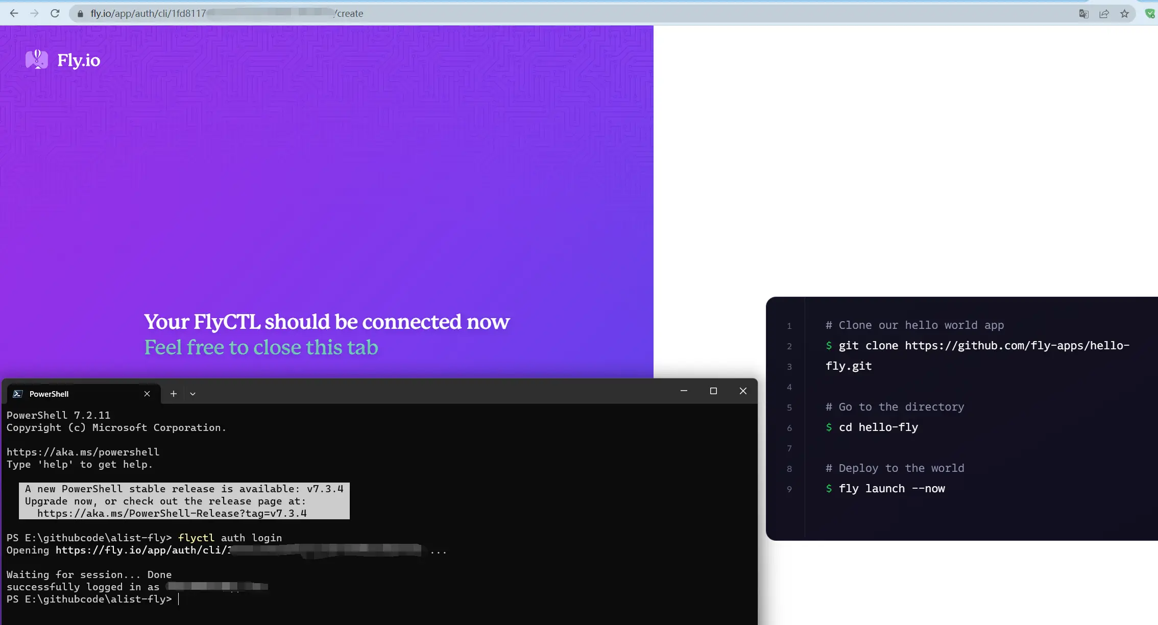Click line number 1 in code block
The image size is (1158, 625).
coord(789,326)
